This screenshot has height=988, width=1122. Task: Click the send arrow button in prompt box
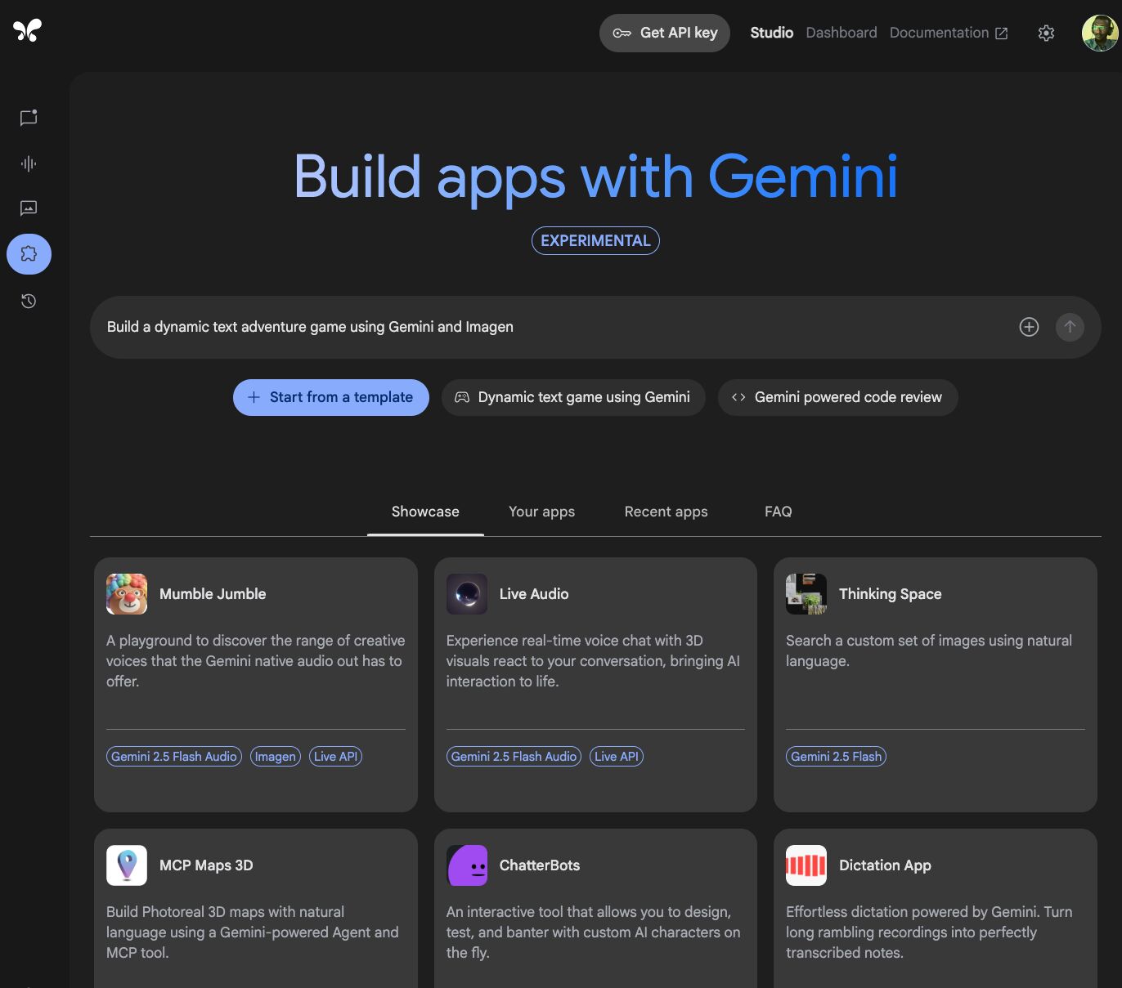pyautogui.click(x=1070, y=327)
